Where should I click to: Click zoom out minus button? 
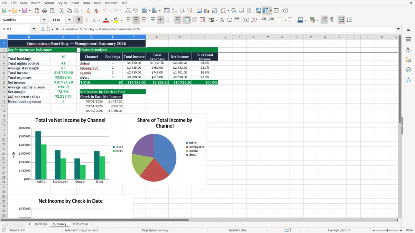tap(373, 230)
